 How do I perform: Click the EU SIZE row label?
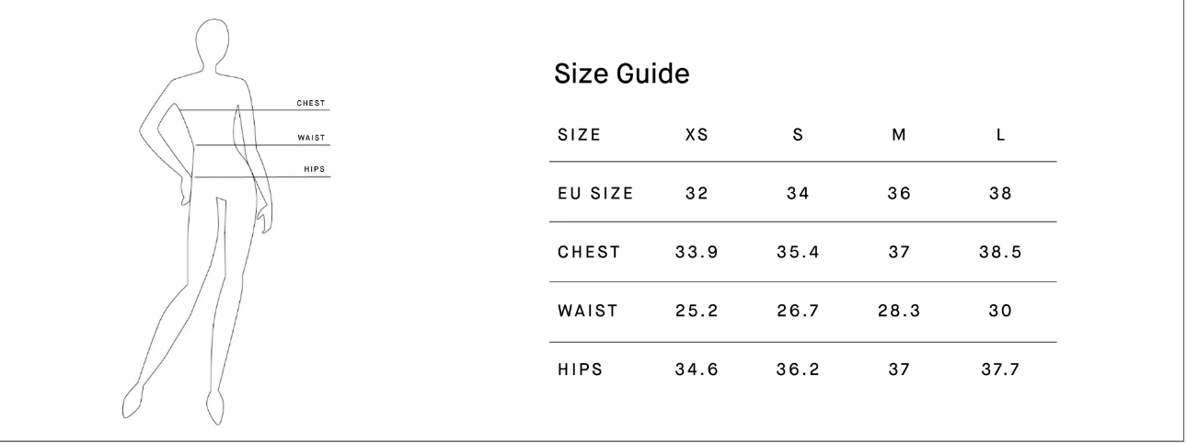(593, 194)
